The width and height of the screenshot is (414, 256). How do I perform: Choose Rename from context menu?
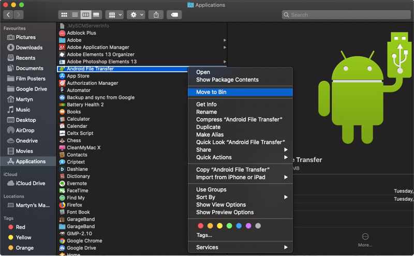click(240, 112)
